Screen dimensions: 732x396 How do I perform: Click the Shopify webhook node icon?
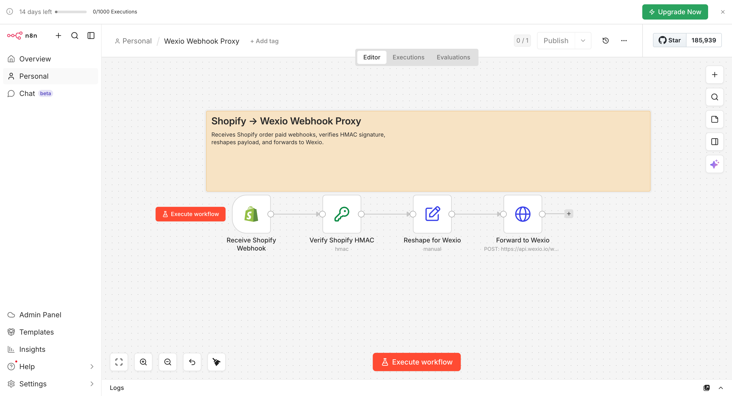click(x=251, y=214)
